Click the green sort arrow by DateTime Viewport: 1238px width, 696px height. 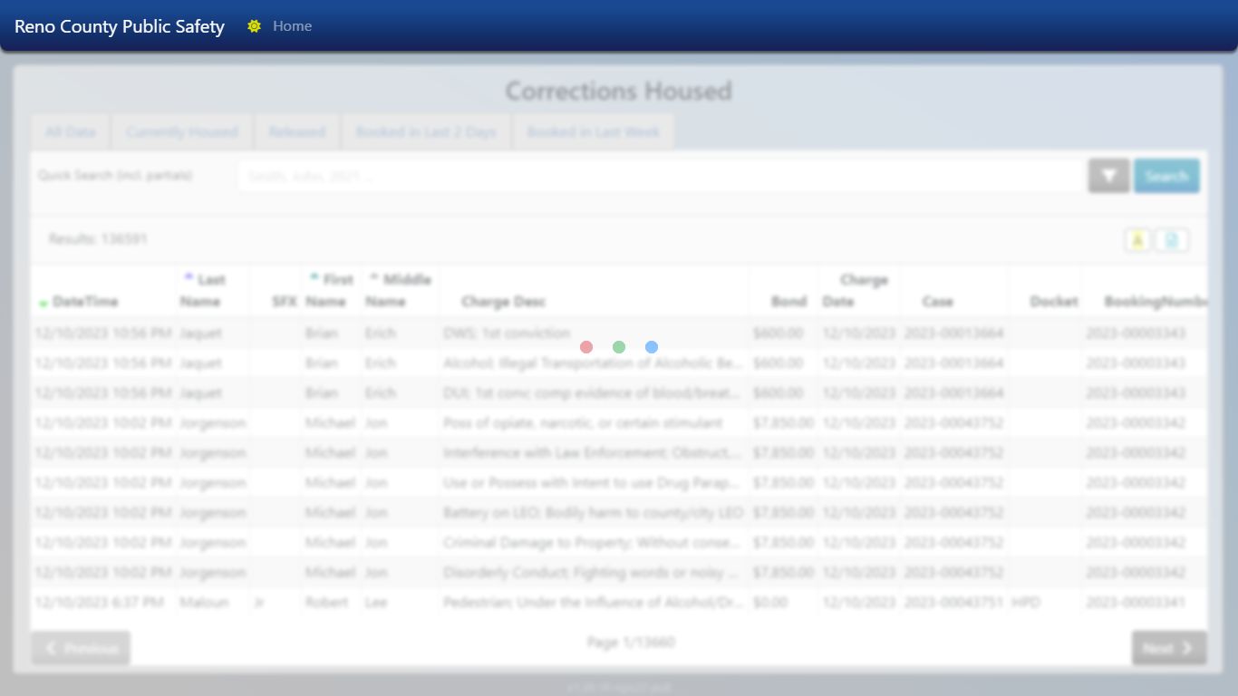[43, 303]
